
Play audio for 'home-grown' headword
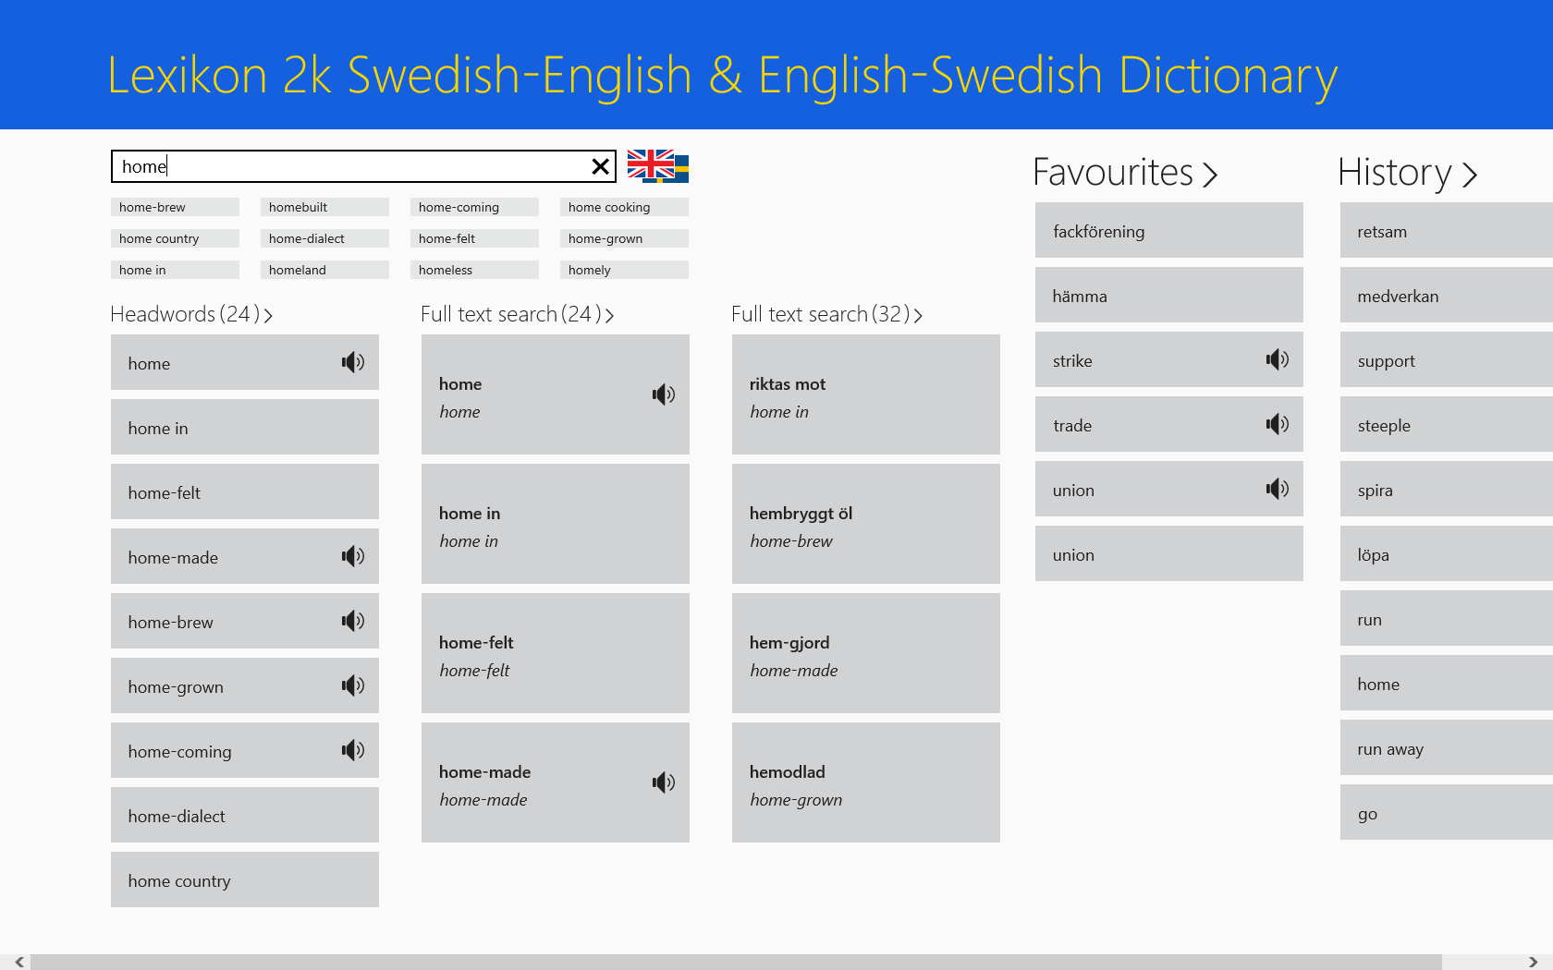point(352,685)
